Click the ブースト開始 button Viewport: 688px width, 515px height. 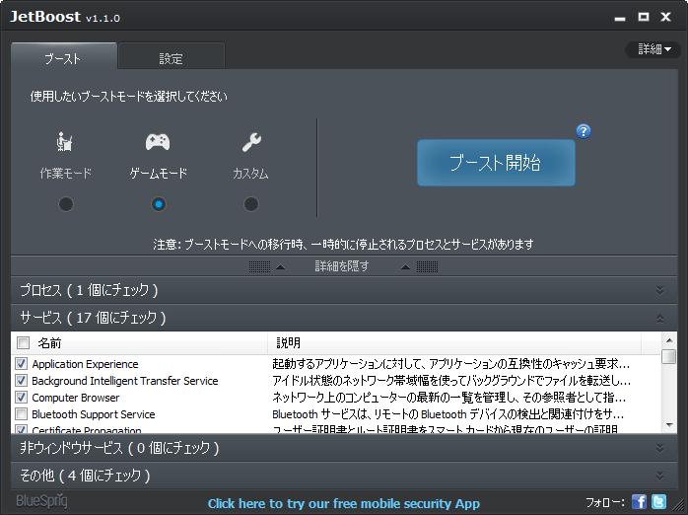coord(496,163)
